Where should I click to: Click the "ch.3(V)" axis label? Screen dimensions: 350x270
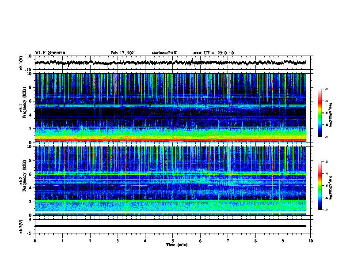[21, 226]
